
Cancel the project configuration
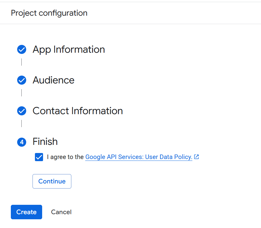tap(61, 212)
